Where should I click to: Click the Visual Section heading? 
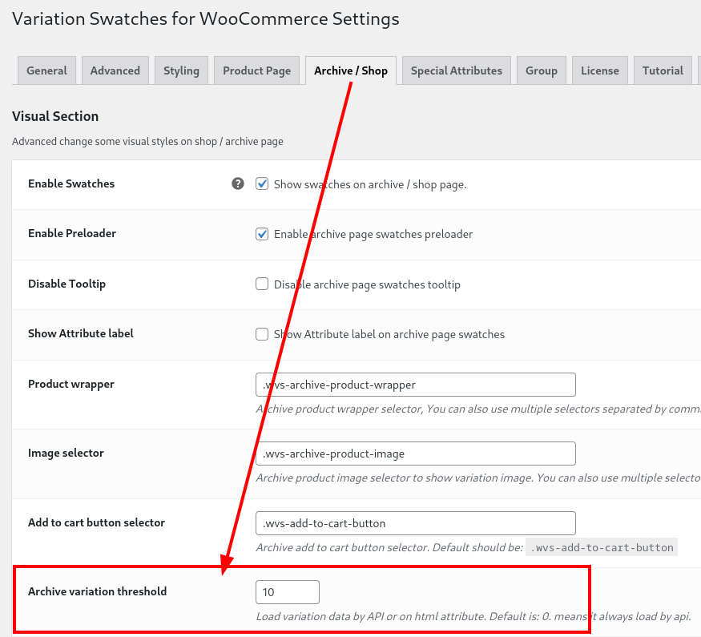55,116
